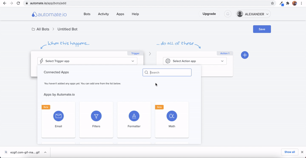This screenshot has width=306, height=158.
Task: Open the Select Action app dropdown
Action: click(195, 61)
